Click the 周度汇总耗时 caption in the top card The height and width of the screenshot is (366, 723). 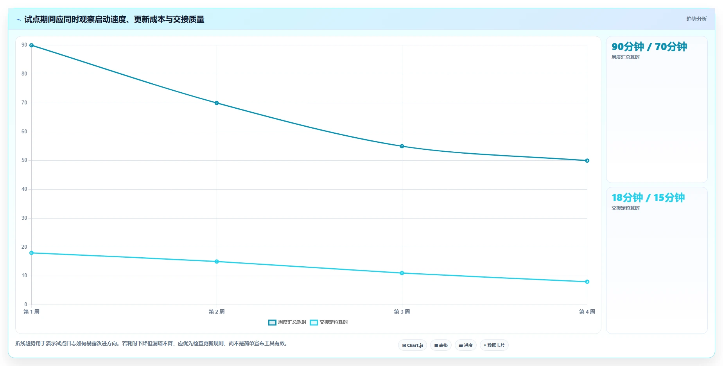click(626, 57)
